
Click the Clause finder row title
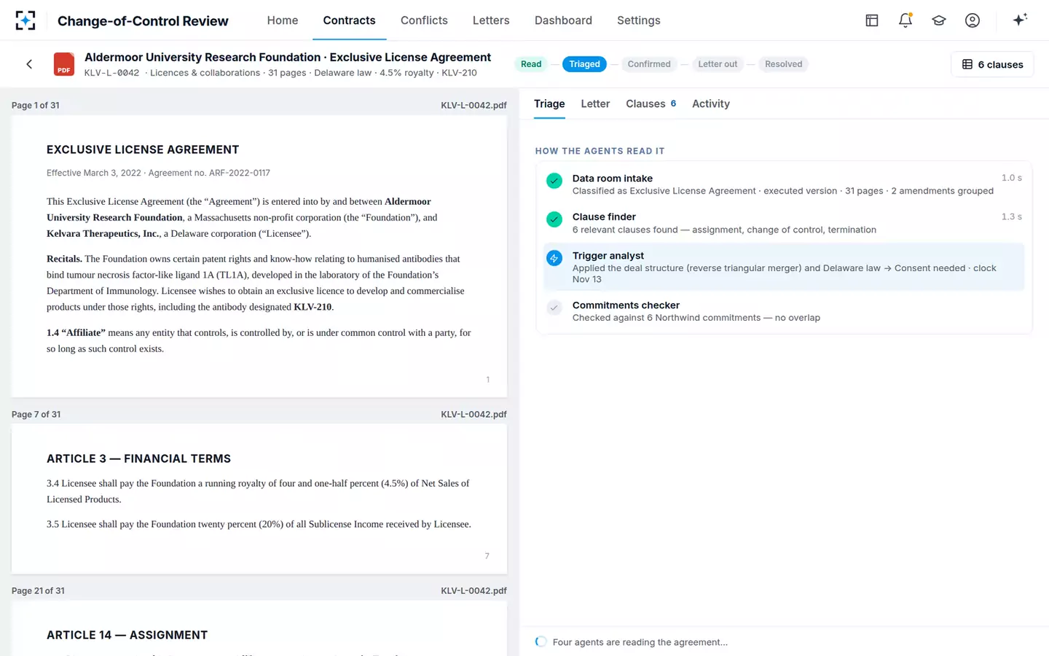tap(604, 216)
